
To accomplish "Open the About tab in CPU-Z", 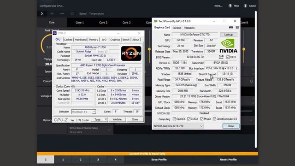I will click(136, 40).
